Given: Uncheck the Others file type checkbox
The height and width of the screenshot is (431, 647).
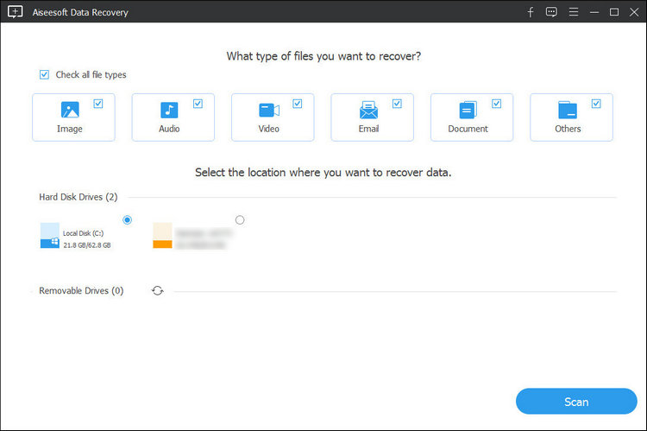Looking at the screenshot, I should [x=596, y=104].
